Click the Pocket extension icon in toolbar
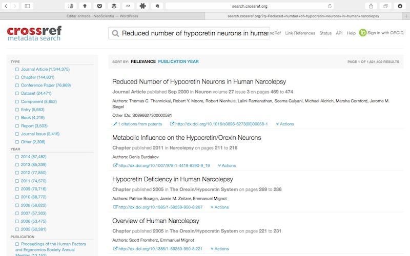This screenshot has width=410, height=256. pos(99,6)
